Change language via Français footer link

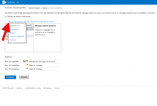(57, 88)
